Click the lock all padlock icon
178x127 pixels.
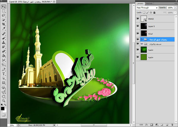coord(155,12)
